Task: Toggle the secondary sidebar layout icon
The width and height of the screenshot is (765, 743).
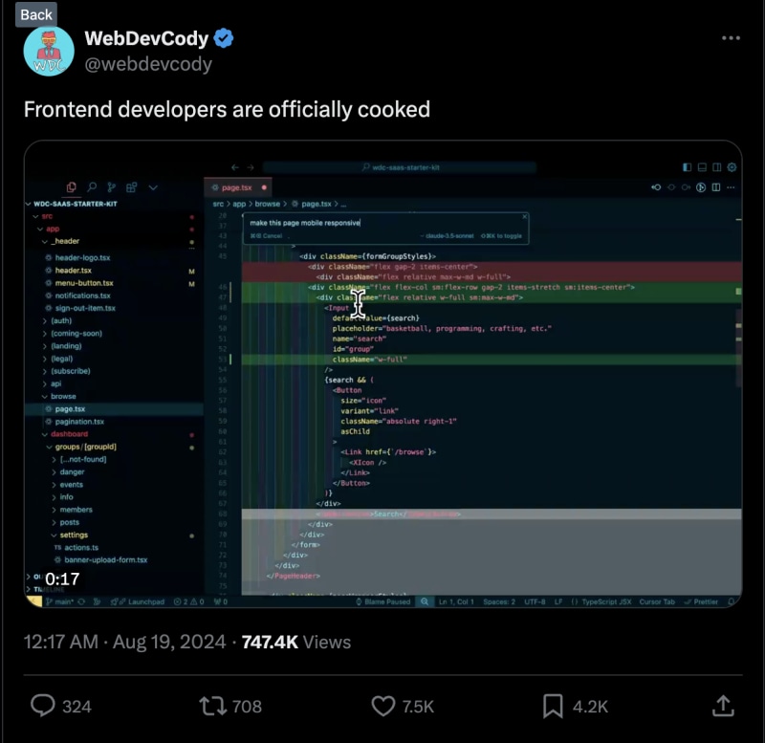Action: pyautogui.click(x=717, y=167)
